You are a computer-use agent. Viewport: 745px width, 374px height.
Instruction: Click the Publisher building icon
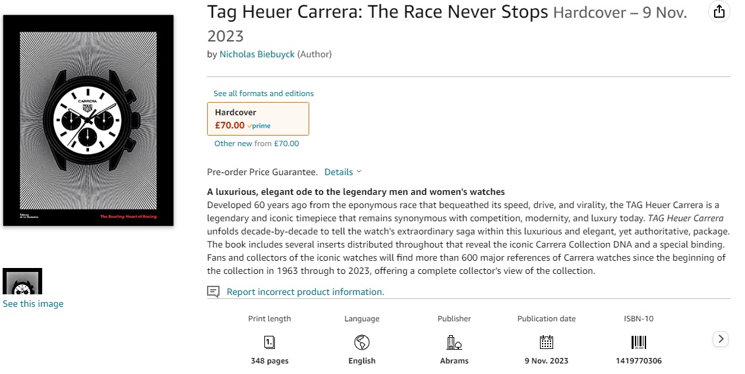(x=454, y=342)
